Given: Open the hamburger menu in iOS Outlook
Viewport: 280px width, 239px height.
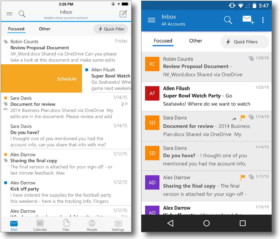Looking at the screenshot, I should click(10, 14).
